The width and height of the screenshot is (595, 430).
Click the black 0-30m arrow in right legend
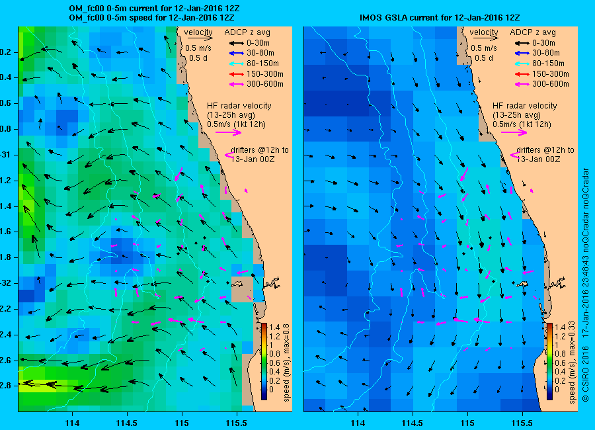point(522,43)
